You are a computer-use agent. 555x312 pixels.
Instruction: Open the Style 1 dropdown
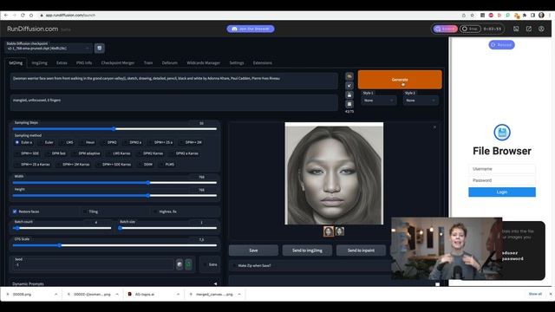point(379,101)
